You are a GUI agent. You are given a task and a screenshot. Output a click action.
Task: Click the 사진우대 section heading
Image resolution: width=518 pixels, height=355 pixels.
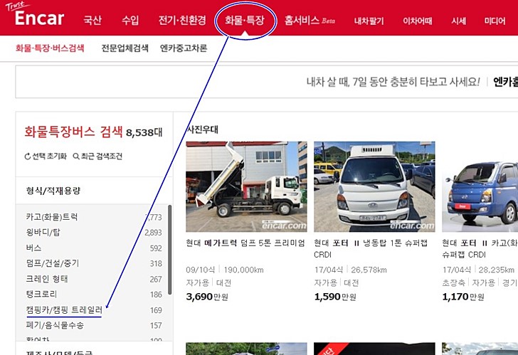pyautogui.click(x=202, y=129)
